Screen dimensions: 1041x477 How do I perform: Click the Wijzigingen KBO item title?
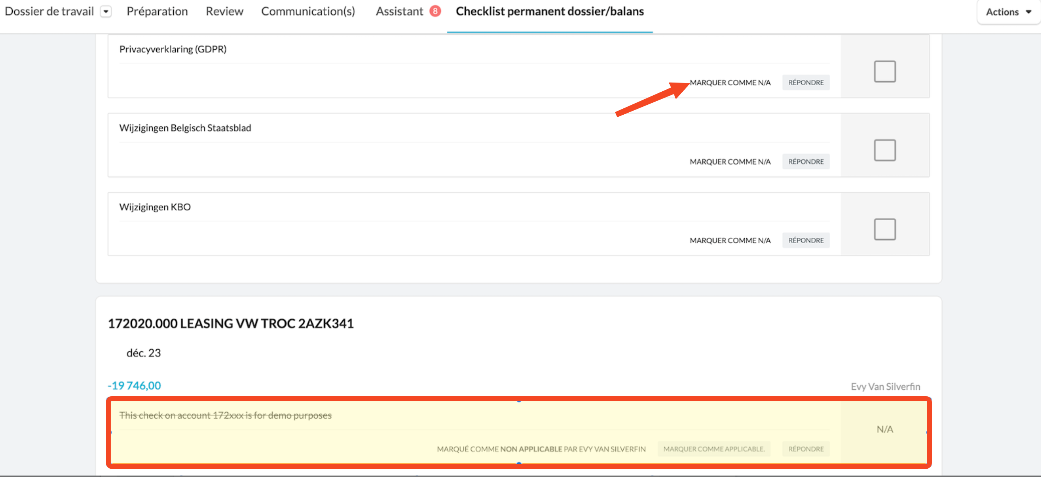[155, 207]
